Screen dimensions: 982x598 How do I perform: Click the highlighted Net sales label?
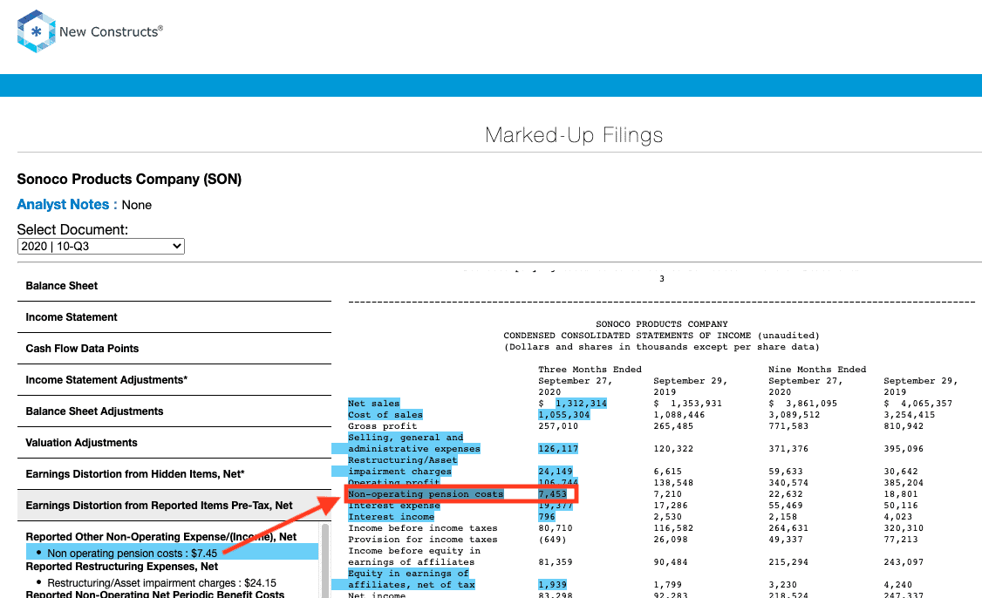pyautogui.click(x=373, y=404)
